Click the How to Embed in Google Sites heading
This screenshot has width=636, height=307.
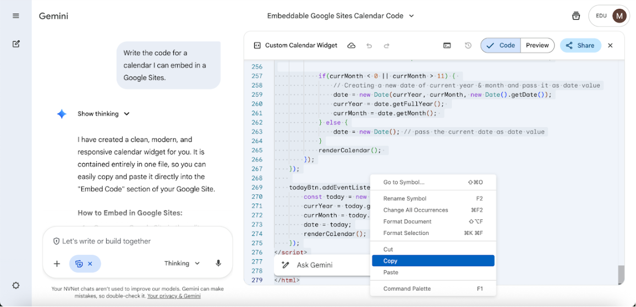click(x=130, y=213)
